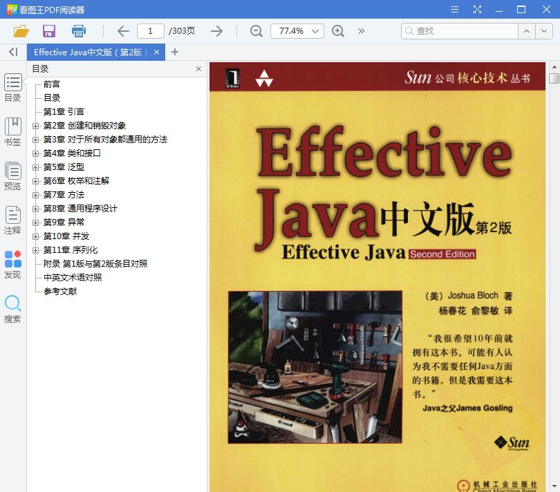Open the 书签 bookmarks panel
This screenshot has height=492, width=560.
click(13, 132)
